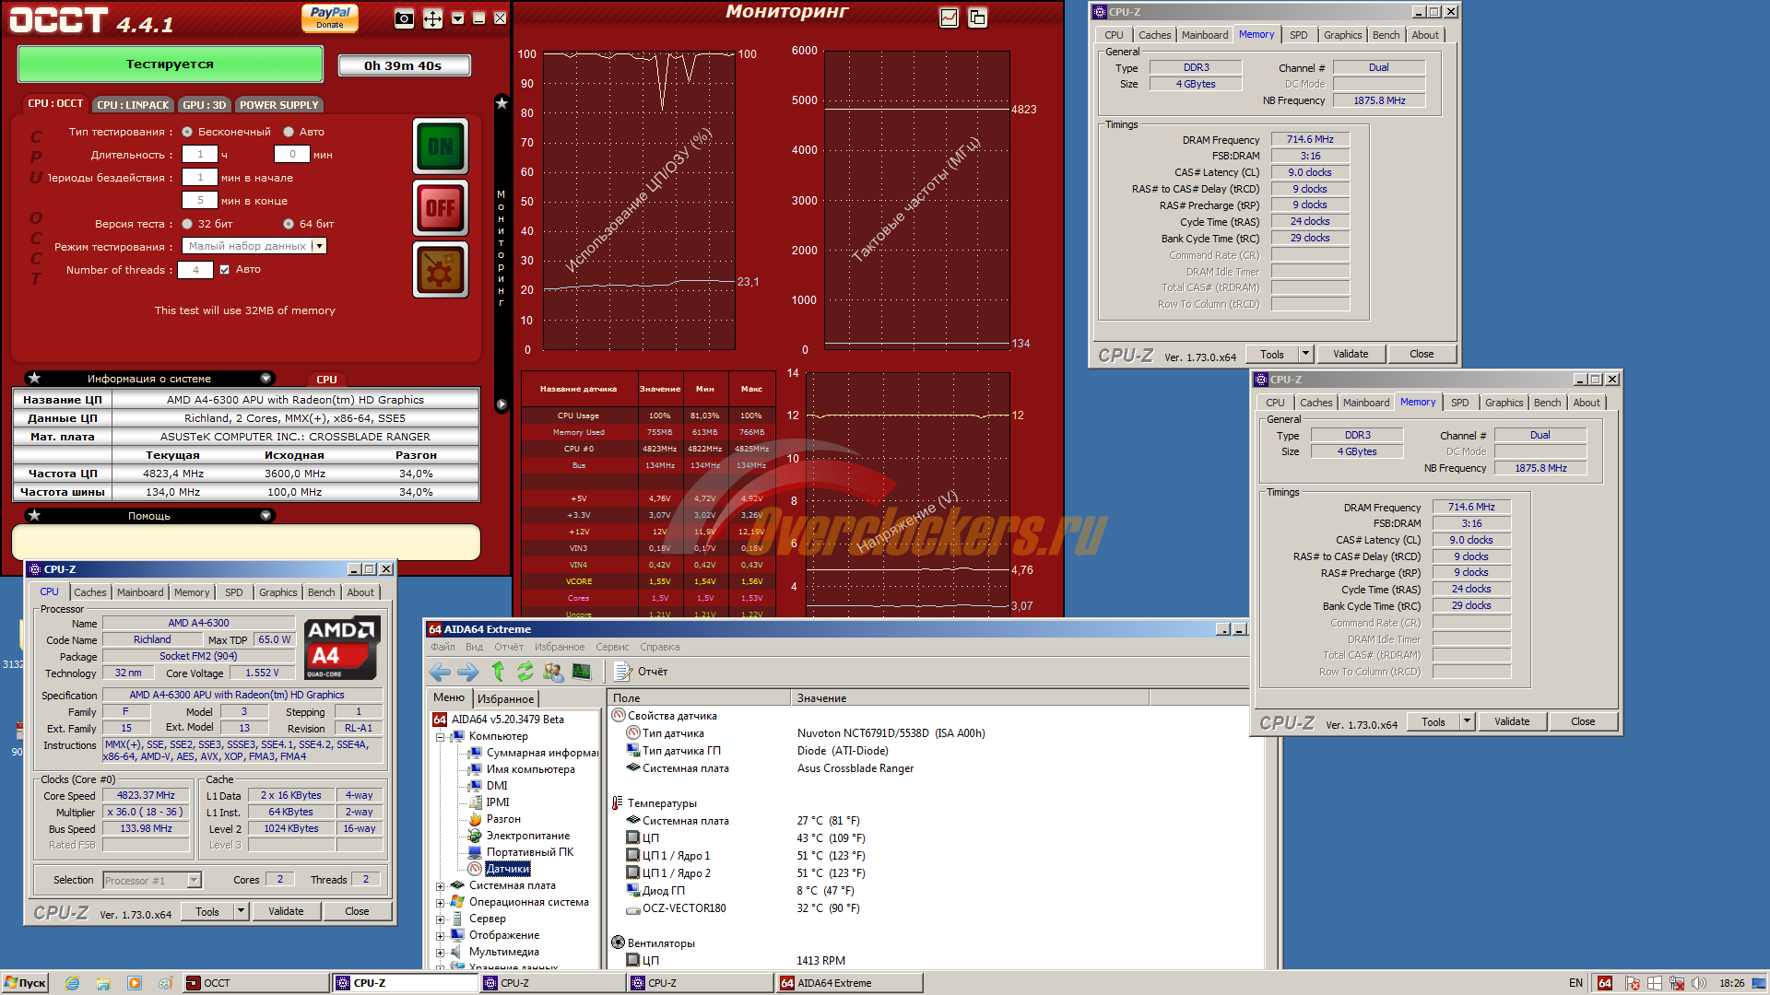Select the Авто test type radio button
This screenshot has width=1770, height=995.
[x=289, y=132]
